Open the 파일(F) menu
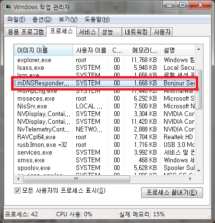 (16, 20)
